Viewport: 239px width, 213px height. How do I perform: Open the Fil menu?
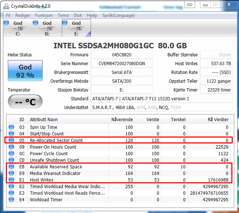8,15
